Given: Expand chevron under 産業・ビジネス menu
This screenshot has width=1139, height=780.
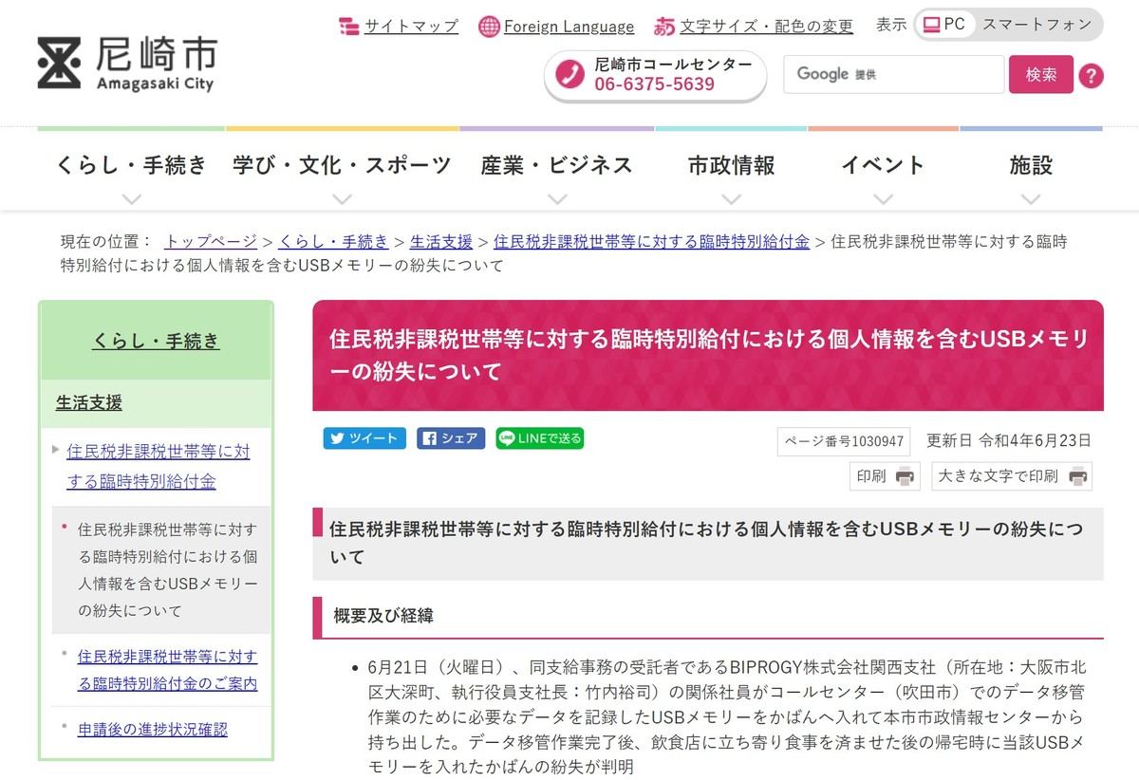Looking at the screenshot, I should click(x=557, y=199).
